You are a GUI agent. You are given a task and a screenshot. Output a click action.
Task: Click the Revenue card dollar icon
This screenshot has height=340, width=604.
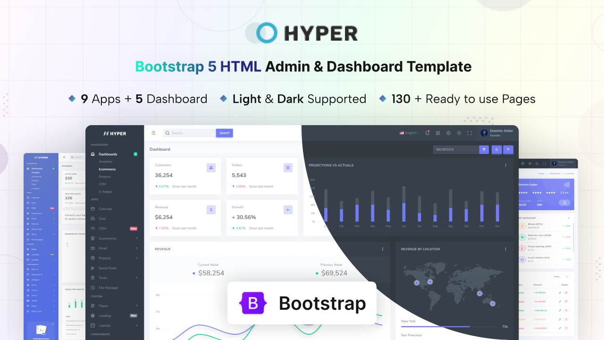211,209
